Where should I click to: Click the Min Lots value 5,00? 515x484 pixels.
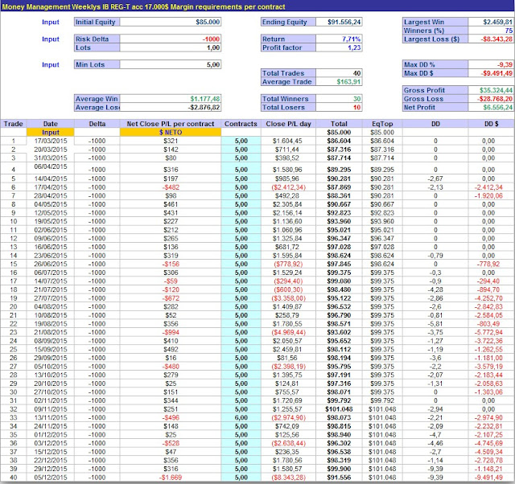pyautogui.click(x=171, y=64)
